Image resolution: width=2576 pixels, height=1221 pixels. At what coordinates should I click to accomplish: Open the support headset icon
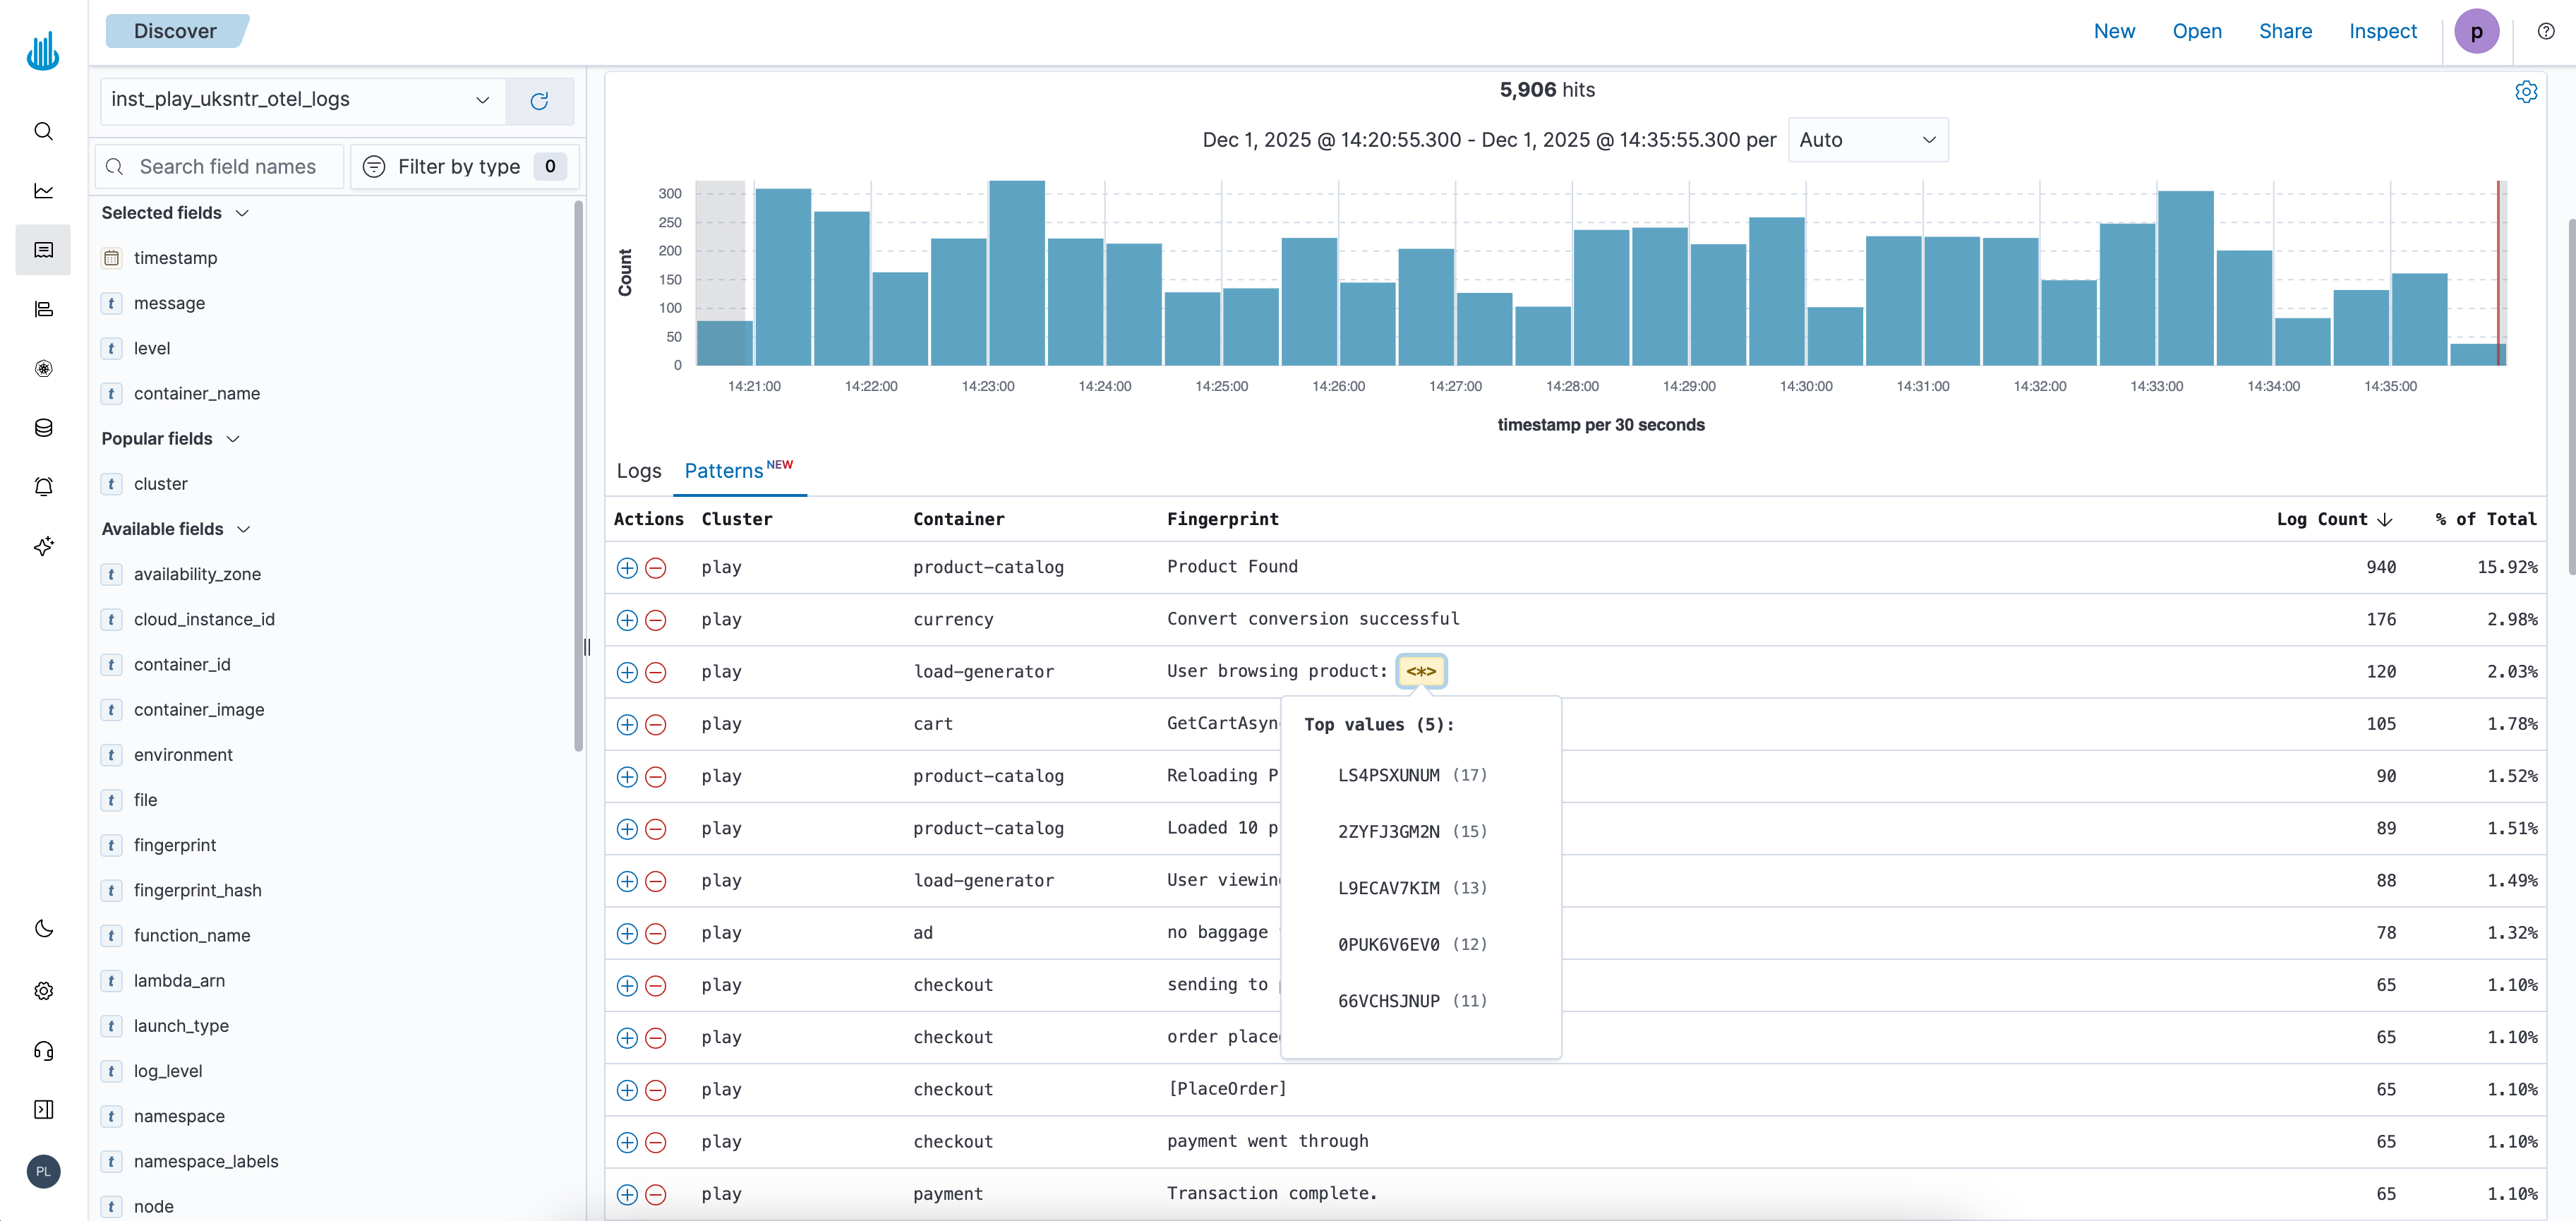coord(43,1050)
